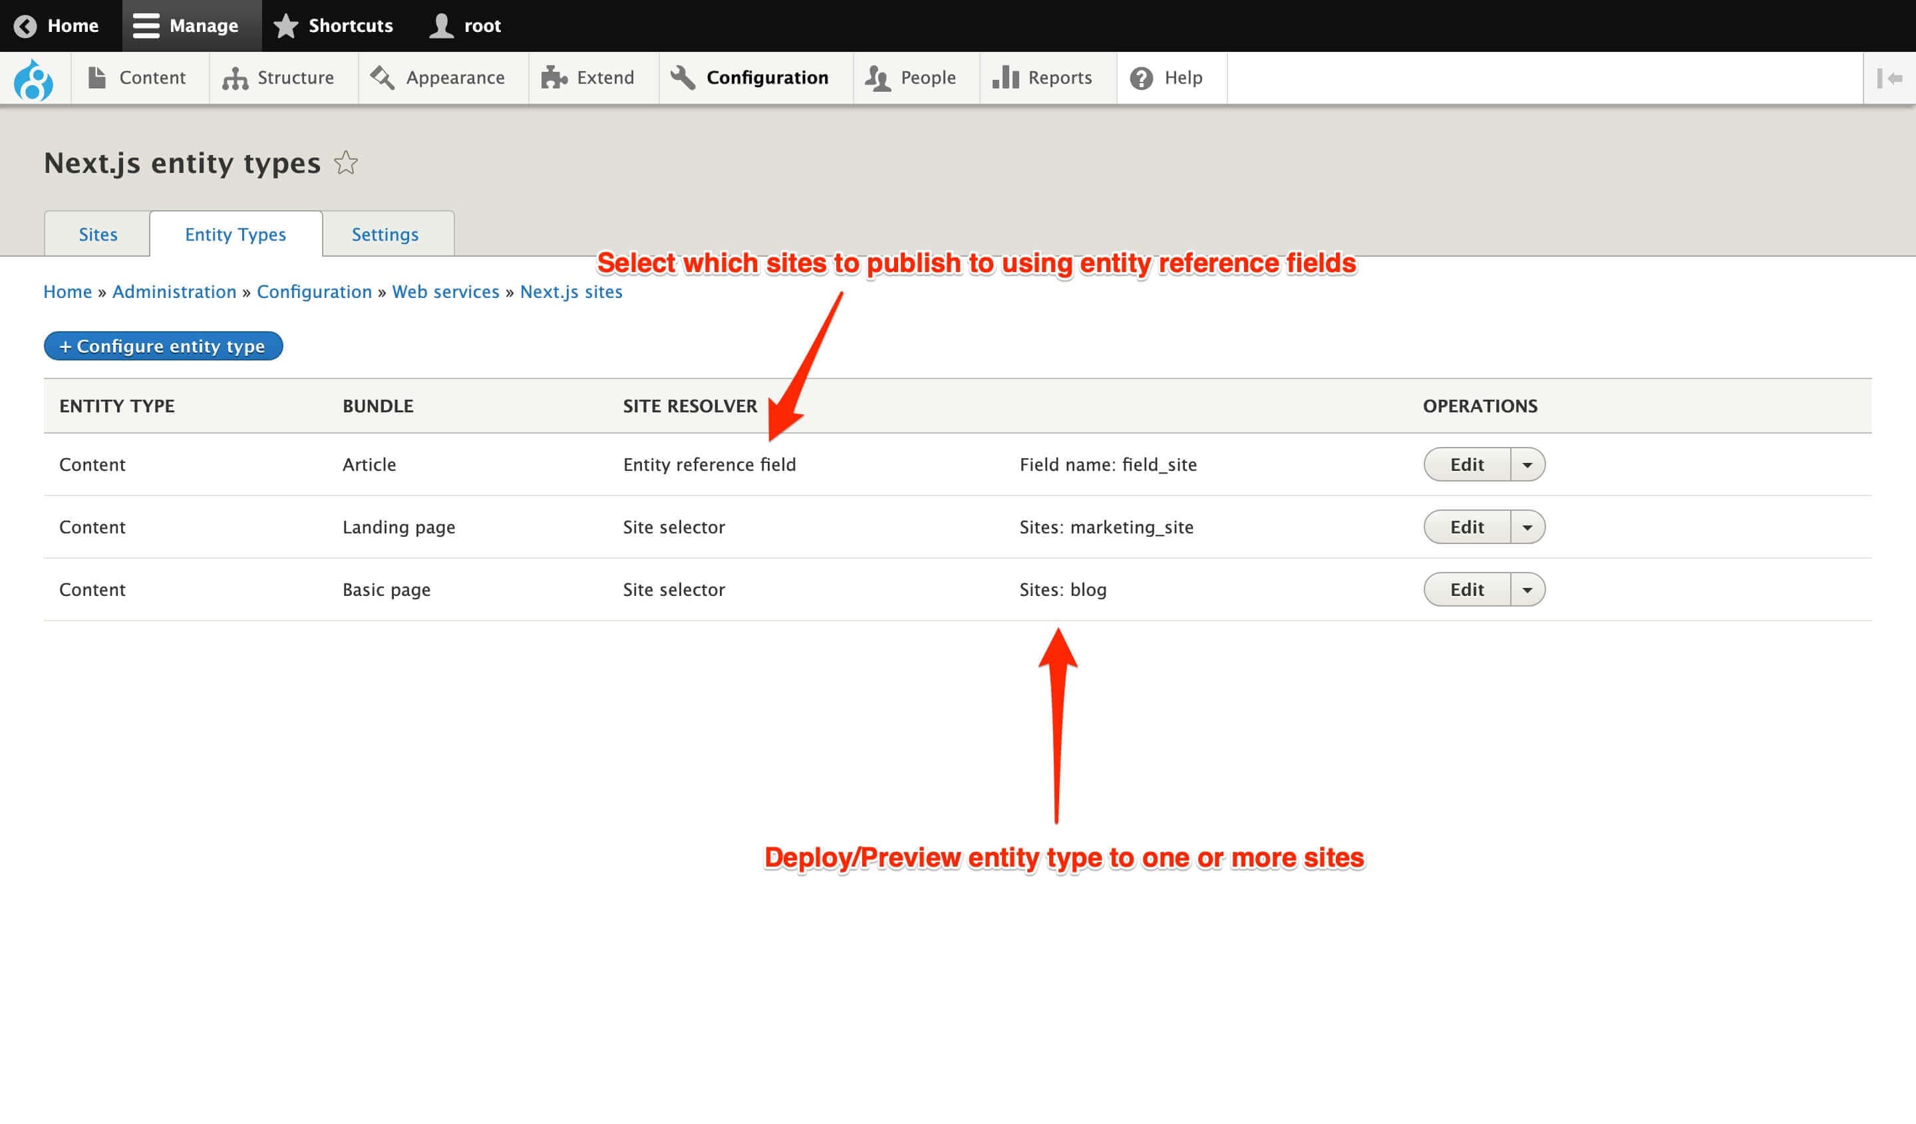The width and height of the screenshot is (1916, 1124).
Task: Open the Content admin menu
Action: 139,78
